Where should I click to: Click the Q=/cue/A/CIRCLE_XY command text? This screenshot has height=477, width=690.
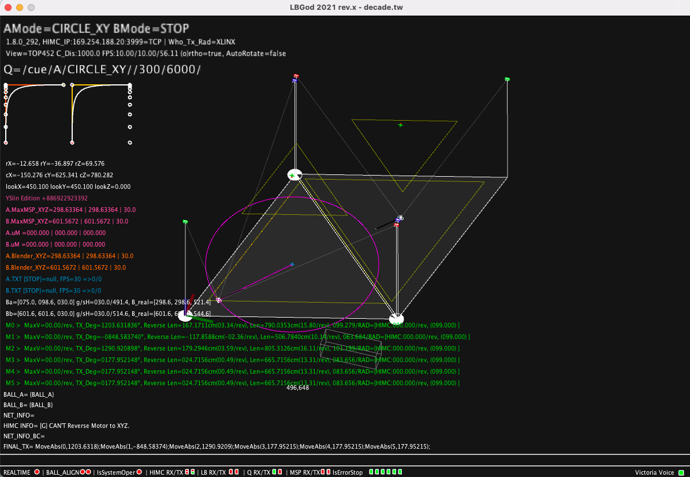click(102, 69)
